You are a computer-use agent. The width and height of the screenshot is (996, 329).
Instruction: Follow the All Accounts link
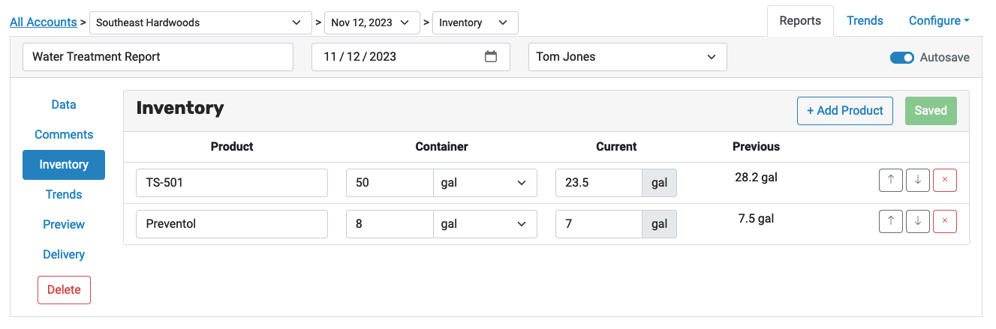click(x=44, y=22)
